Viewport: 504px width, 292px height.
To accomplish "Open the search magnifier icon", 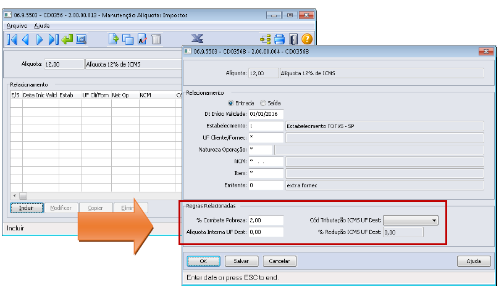I will tap(82, 39).
